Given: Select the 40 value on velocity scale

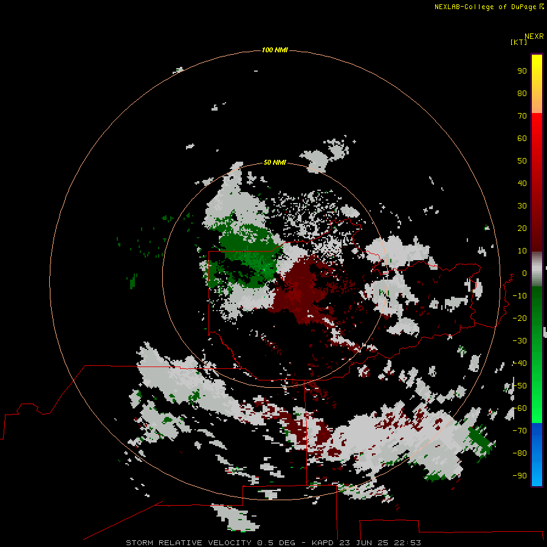Looking at the screenshot, I should point(522,183).
